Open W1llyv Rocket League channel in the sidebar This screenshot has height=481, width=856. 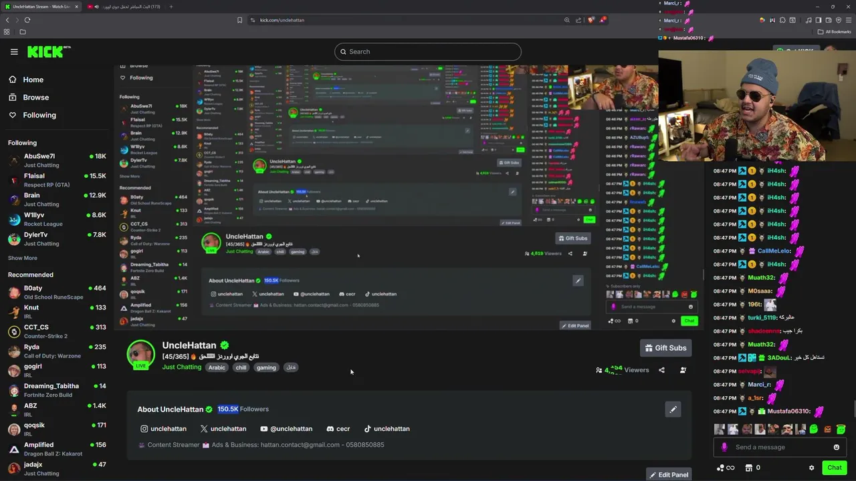point(58,219)
